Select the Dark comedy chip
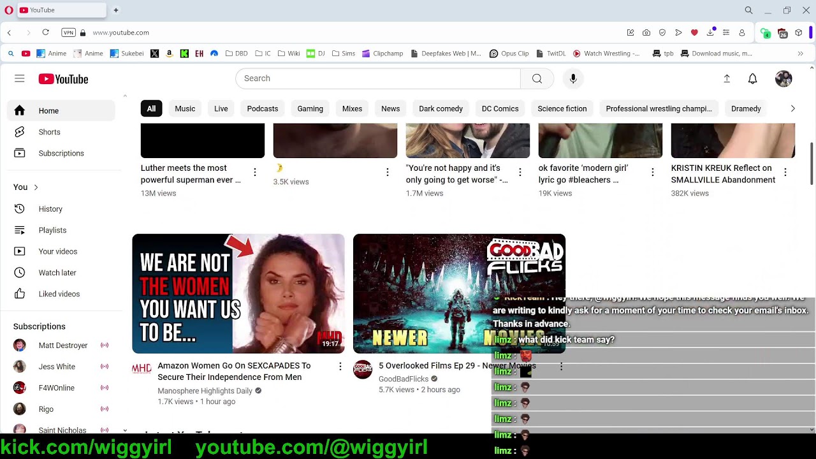 tap(441, 109)
